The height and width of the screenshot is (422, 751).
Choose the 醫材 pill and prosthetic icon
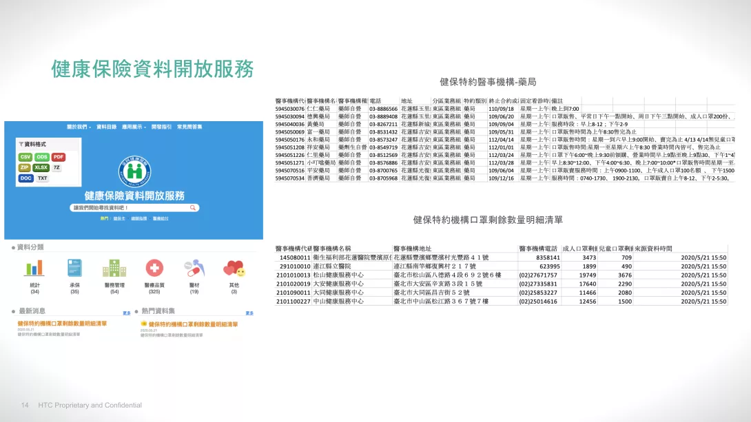pos(194,268)
